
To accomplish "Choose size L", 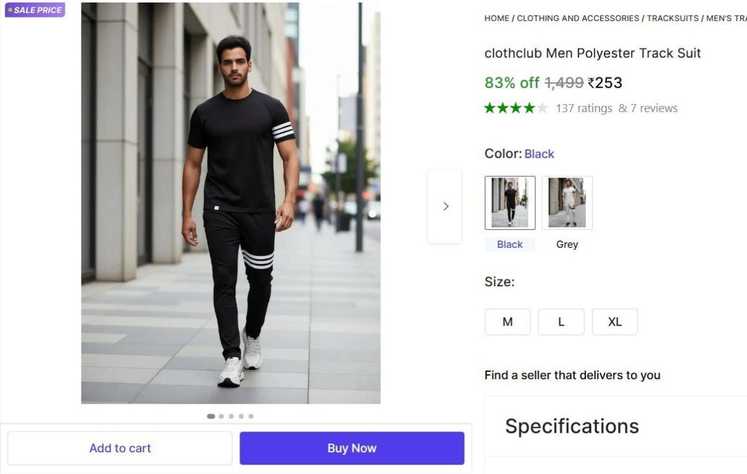I will (x=561, y=321).
